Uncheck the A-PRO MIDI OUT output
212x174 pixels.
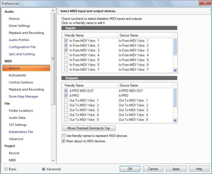point(66,91)
